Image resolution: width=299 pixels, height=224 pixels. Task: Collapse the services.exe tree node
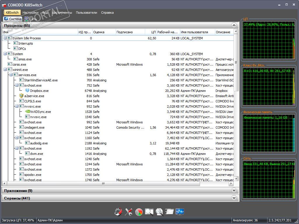click(x=11, y=75)
